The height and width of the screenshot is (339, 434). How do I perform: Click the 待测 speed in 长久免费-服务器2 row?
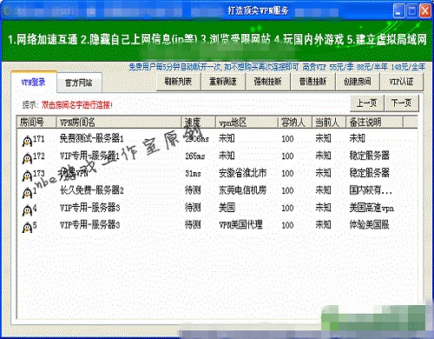point(193,190)
